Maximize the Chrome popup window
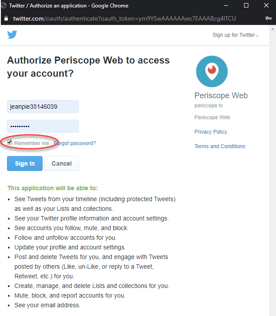This screenshot has width=276, height=316. point(246,5)
